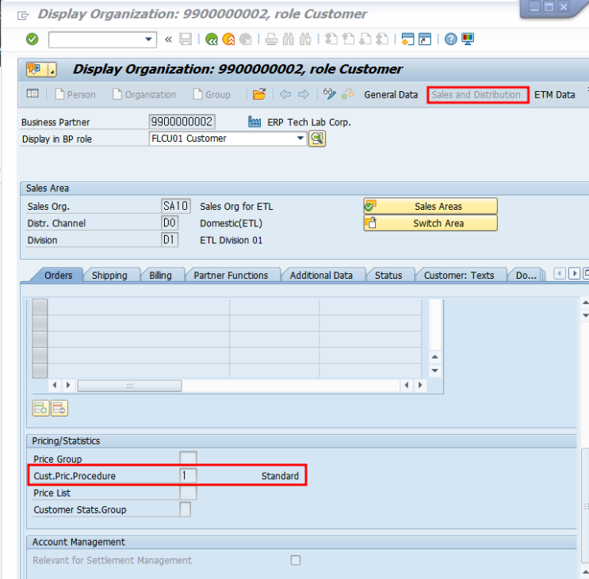Click the Business Partner number field

tap(182, 121)
